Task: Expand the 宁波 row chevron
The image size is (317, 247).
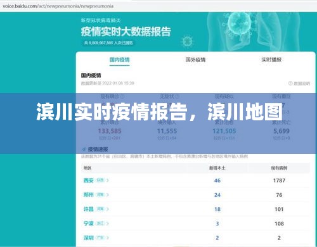Action: [x=108, y=224]
